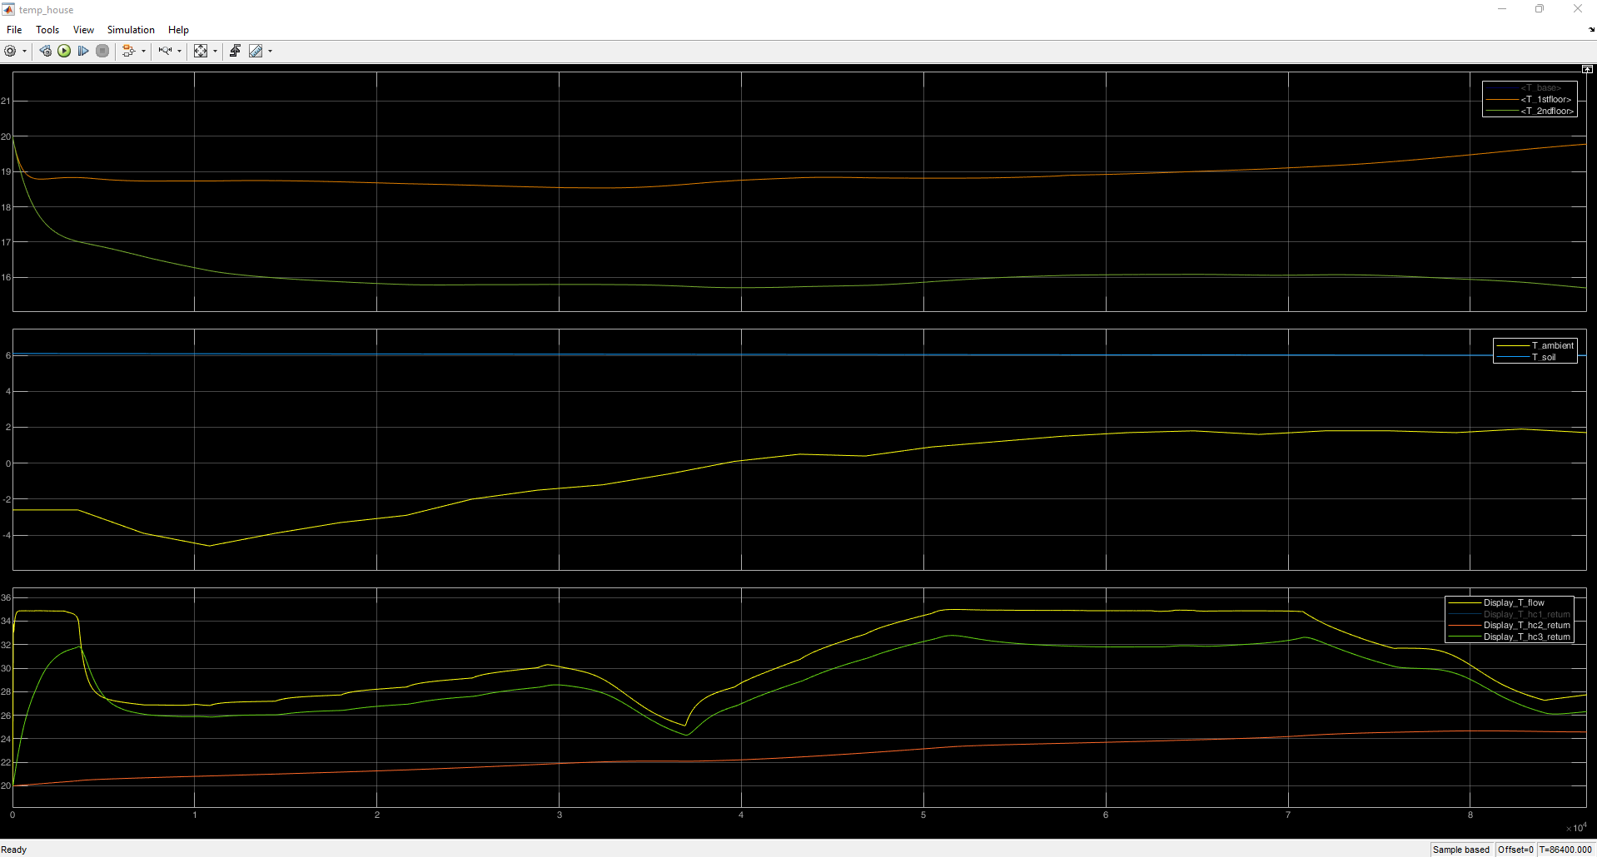
Task: Click 'Offset=0' in status bar
Action: coord(1515,850)
